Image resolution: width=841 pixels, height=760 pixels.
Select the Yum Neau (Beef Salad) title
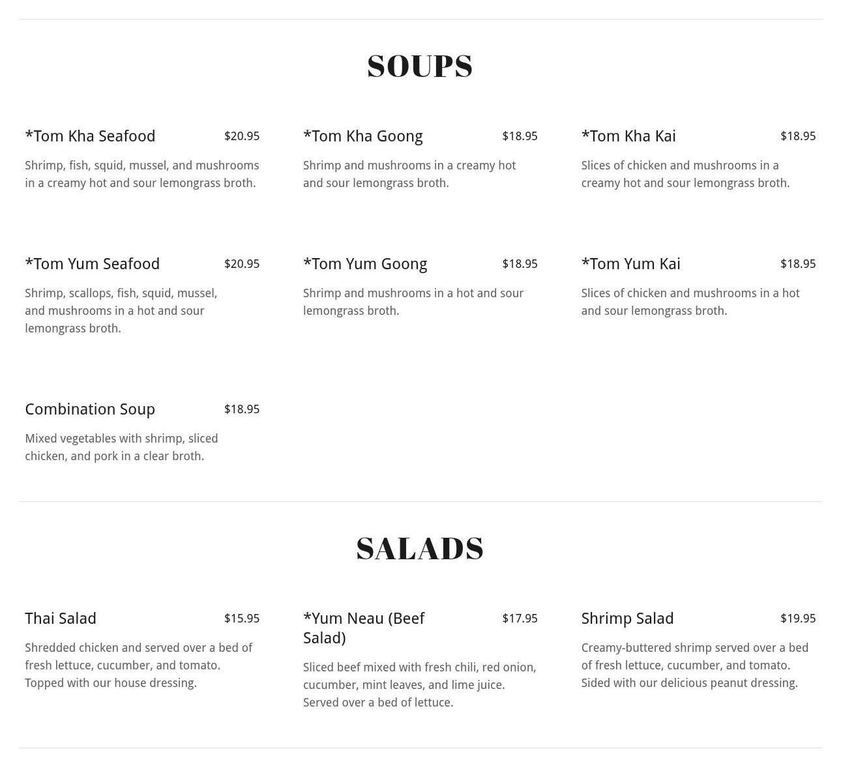(x=364, y=628)
